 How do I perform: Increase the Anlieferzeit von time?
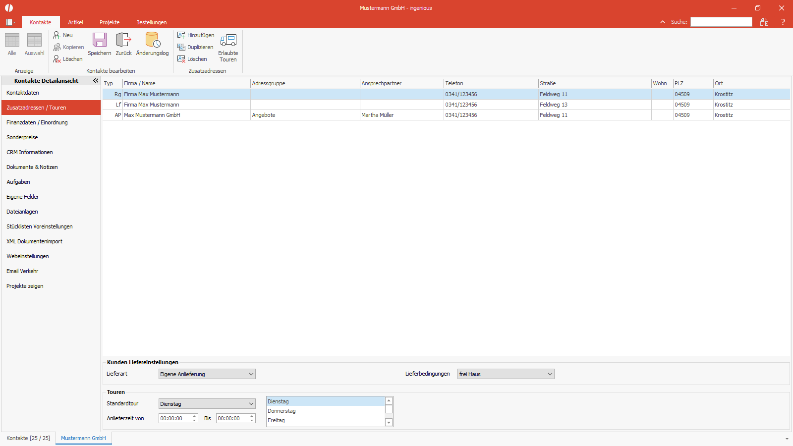point(194,416)
